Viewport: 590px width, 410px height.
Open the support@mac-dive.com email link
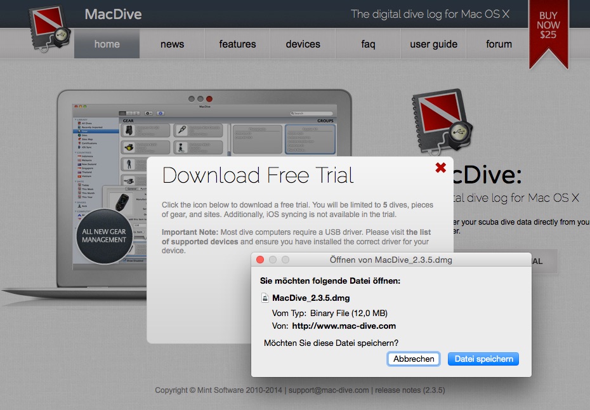pos(329,390)
